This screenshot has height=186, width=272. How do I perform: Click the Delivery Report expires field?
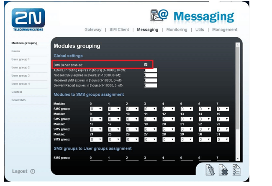pos(151,85)
